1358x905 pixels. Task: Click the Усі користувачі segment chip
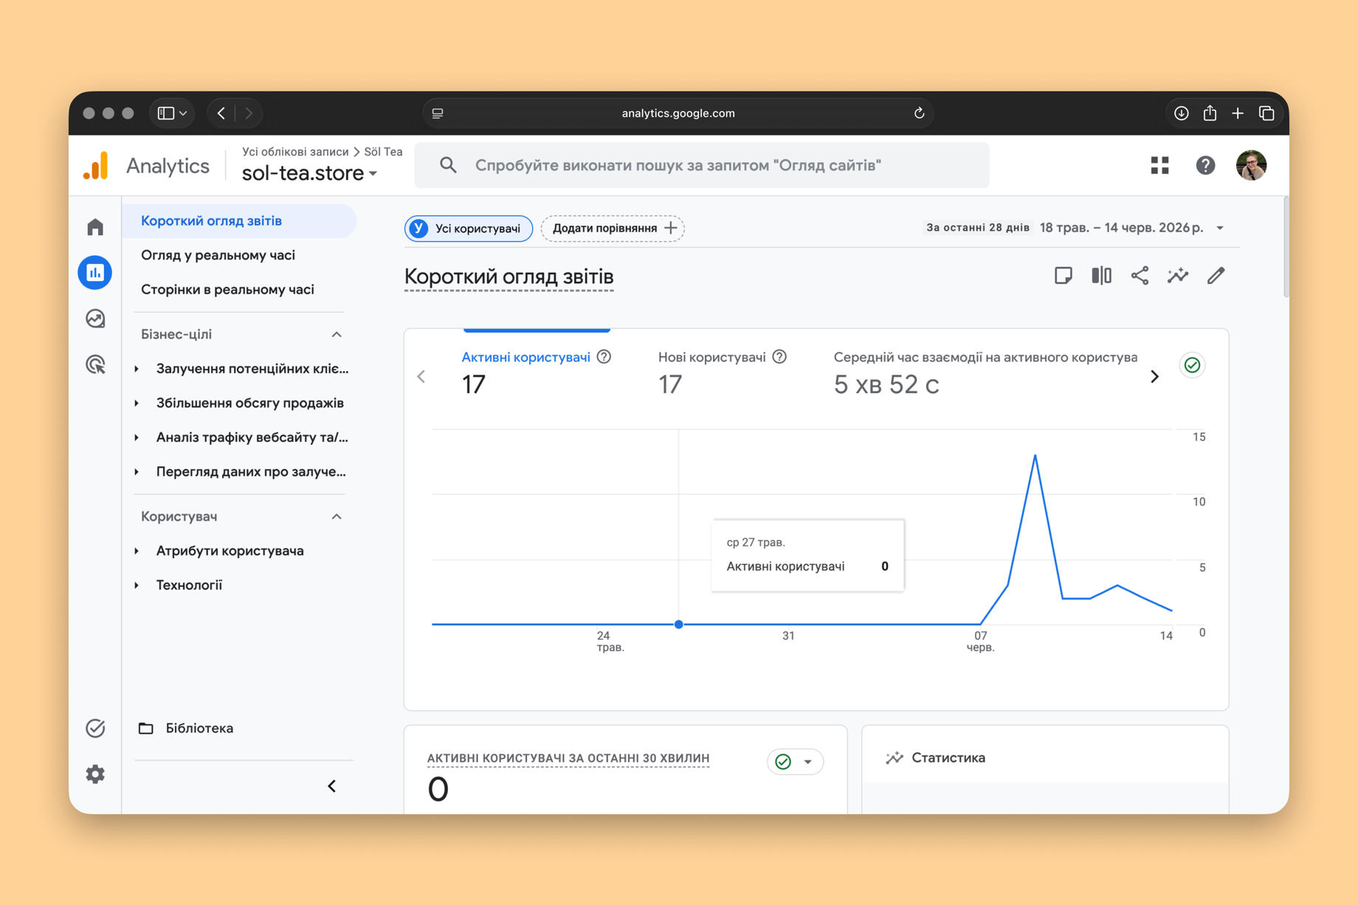coord(468,229)
